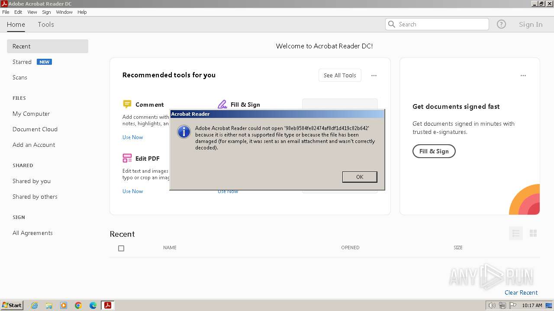This screenshot has height=311, width=554.
Task: Select Recent in the sidebar
Action: [48, 46]
